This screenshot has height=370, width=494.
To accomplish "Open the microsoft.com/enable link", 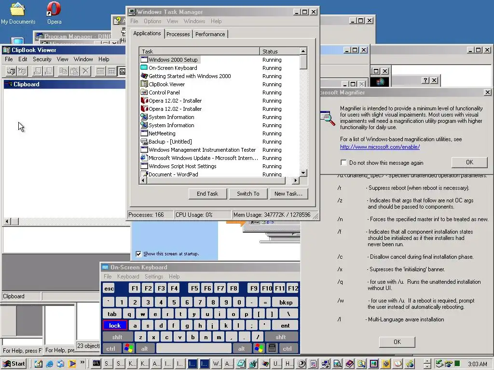I will [380, 147].
